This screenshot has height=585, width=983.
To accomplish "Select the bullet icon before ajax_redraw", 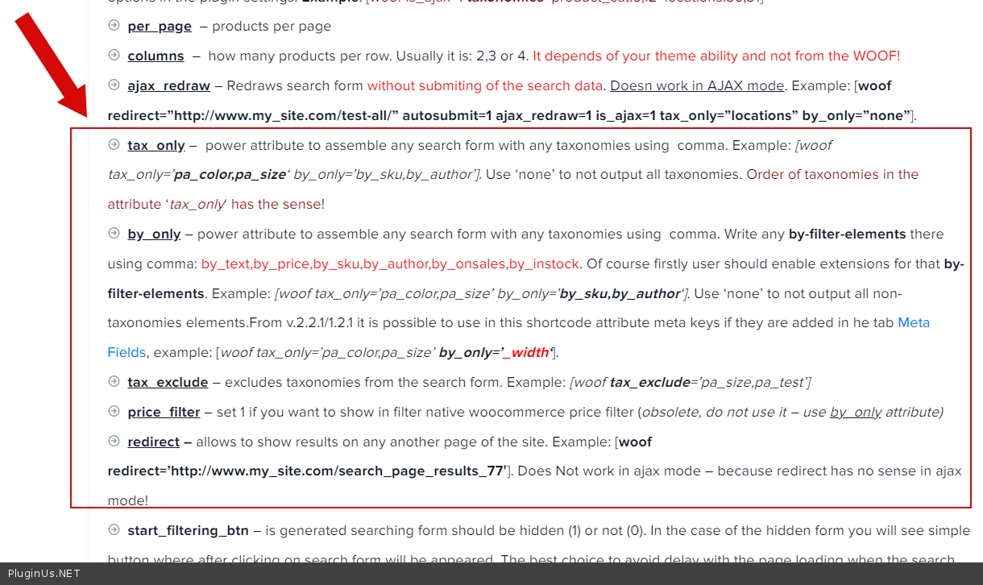I will (x=114, y=85).
